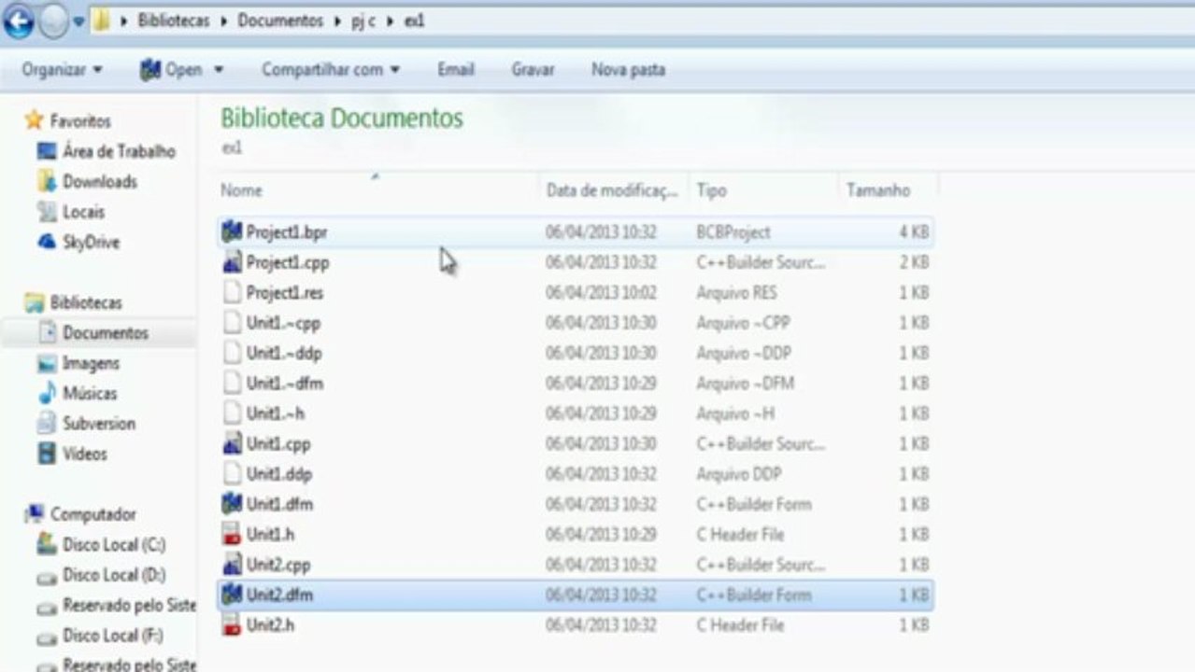Image resolution: width=1195 pixels, height=672 pixels.
Task: Select Bibliotecas in navigation pane
Action: click(86, 302)
